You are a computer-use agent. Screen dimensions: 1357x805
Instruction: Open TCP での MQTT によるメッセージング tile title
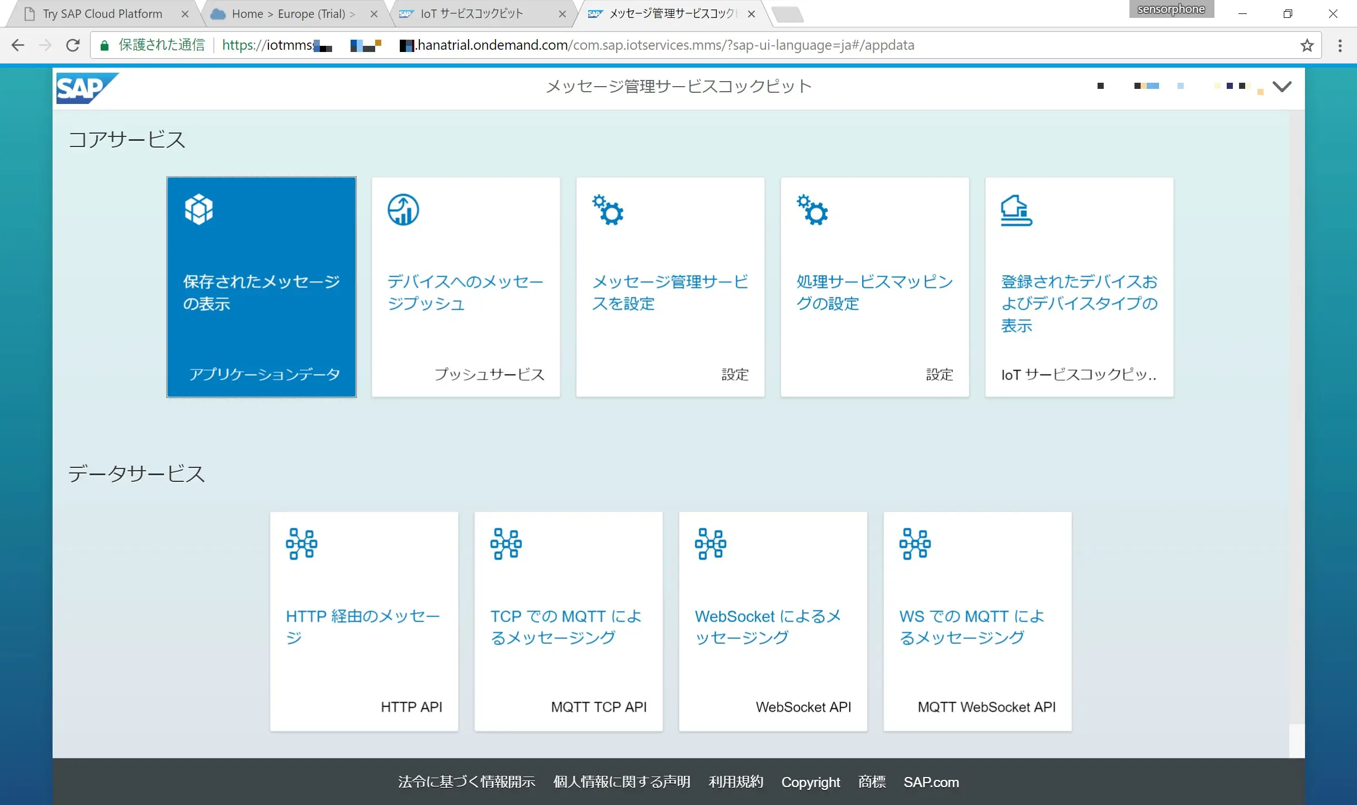pos(566,627)
